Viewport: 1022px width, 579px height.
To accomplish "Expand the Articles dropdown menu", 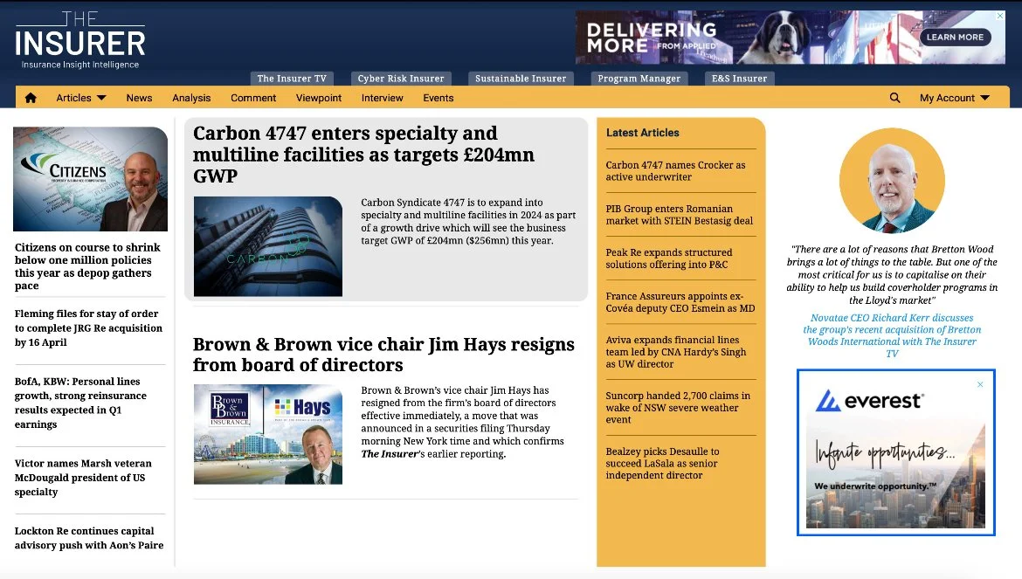I will (81, 98).
